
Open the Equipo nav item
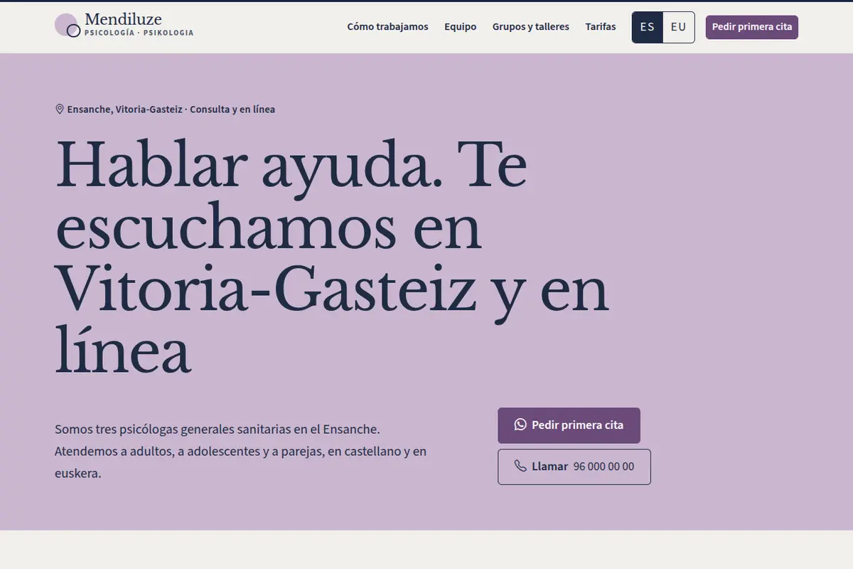461,27
